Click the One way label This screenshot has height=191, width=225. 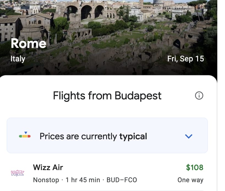[x=190, y=180]
